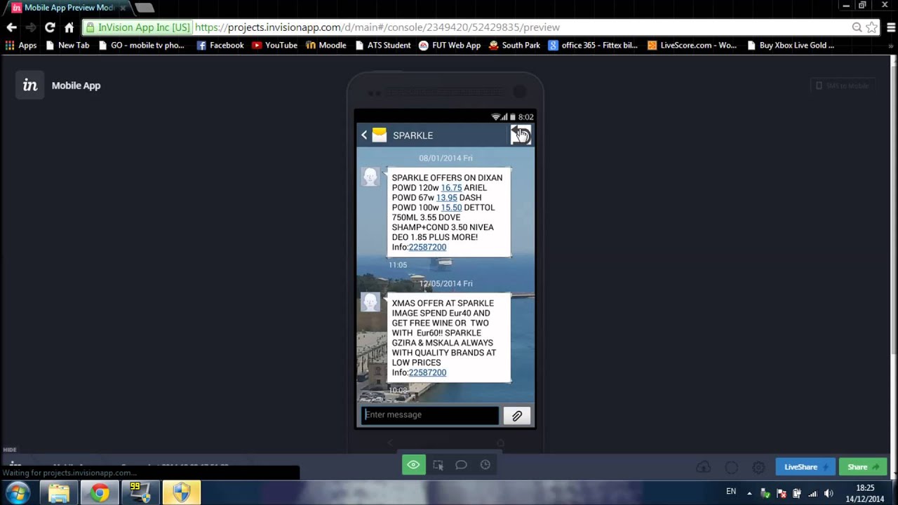Viewport: 898px width, 505px height.
Task: Tap price link 15.50
Action: pos(451,208)
